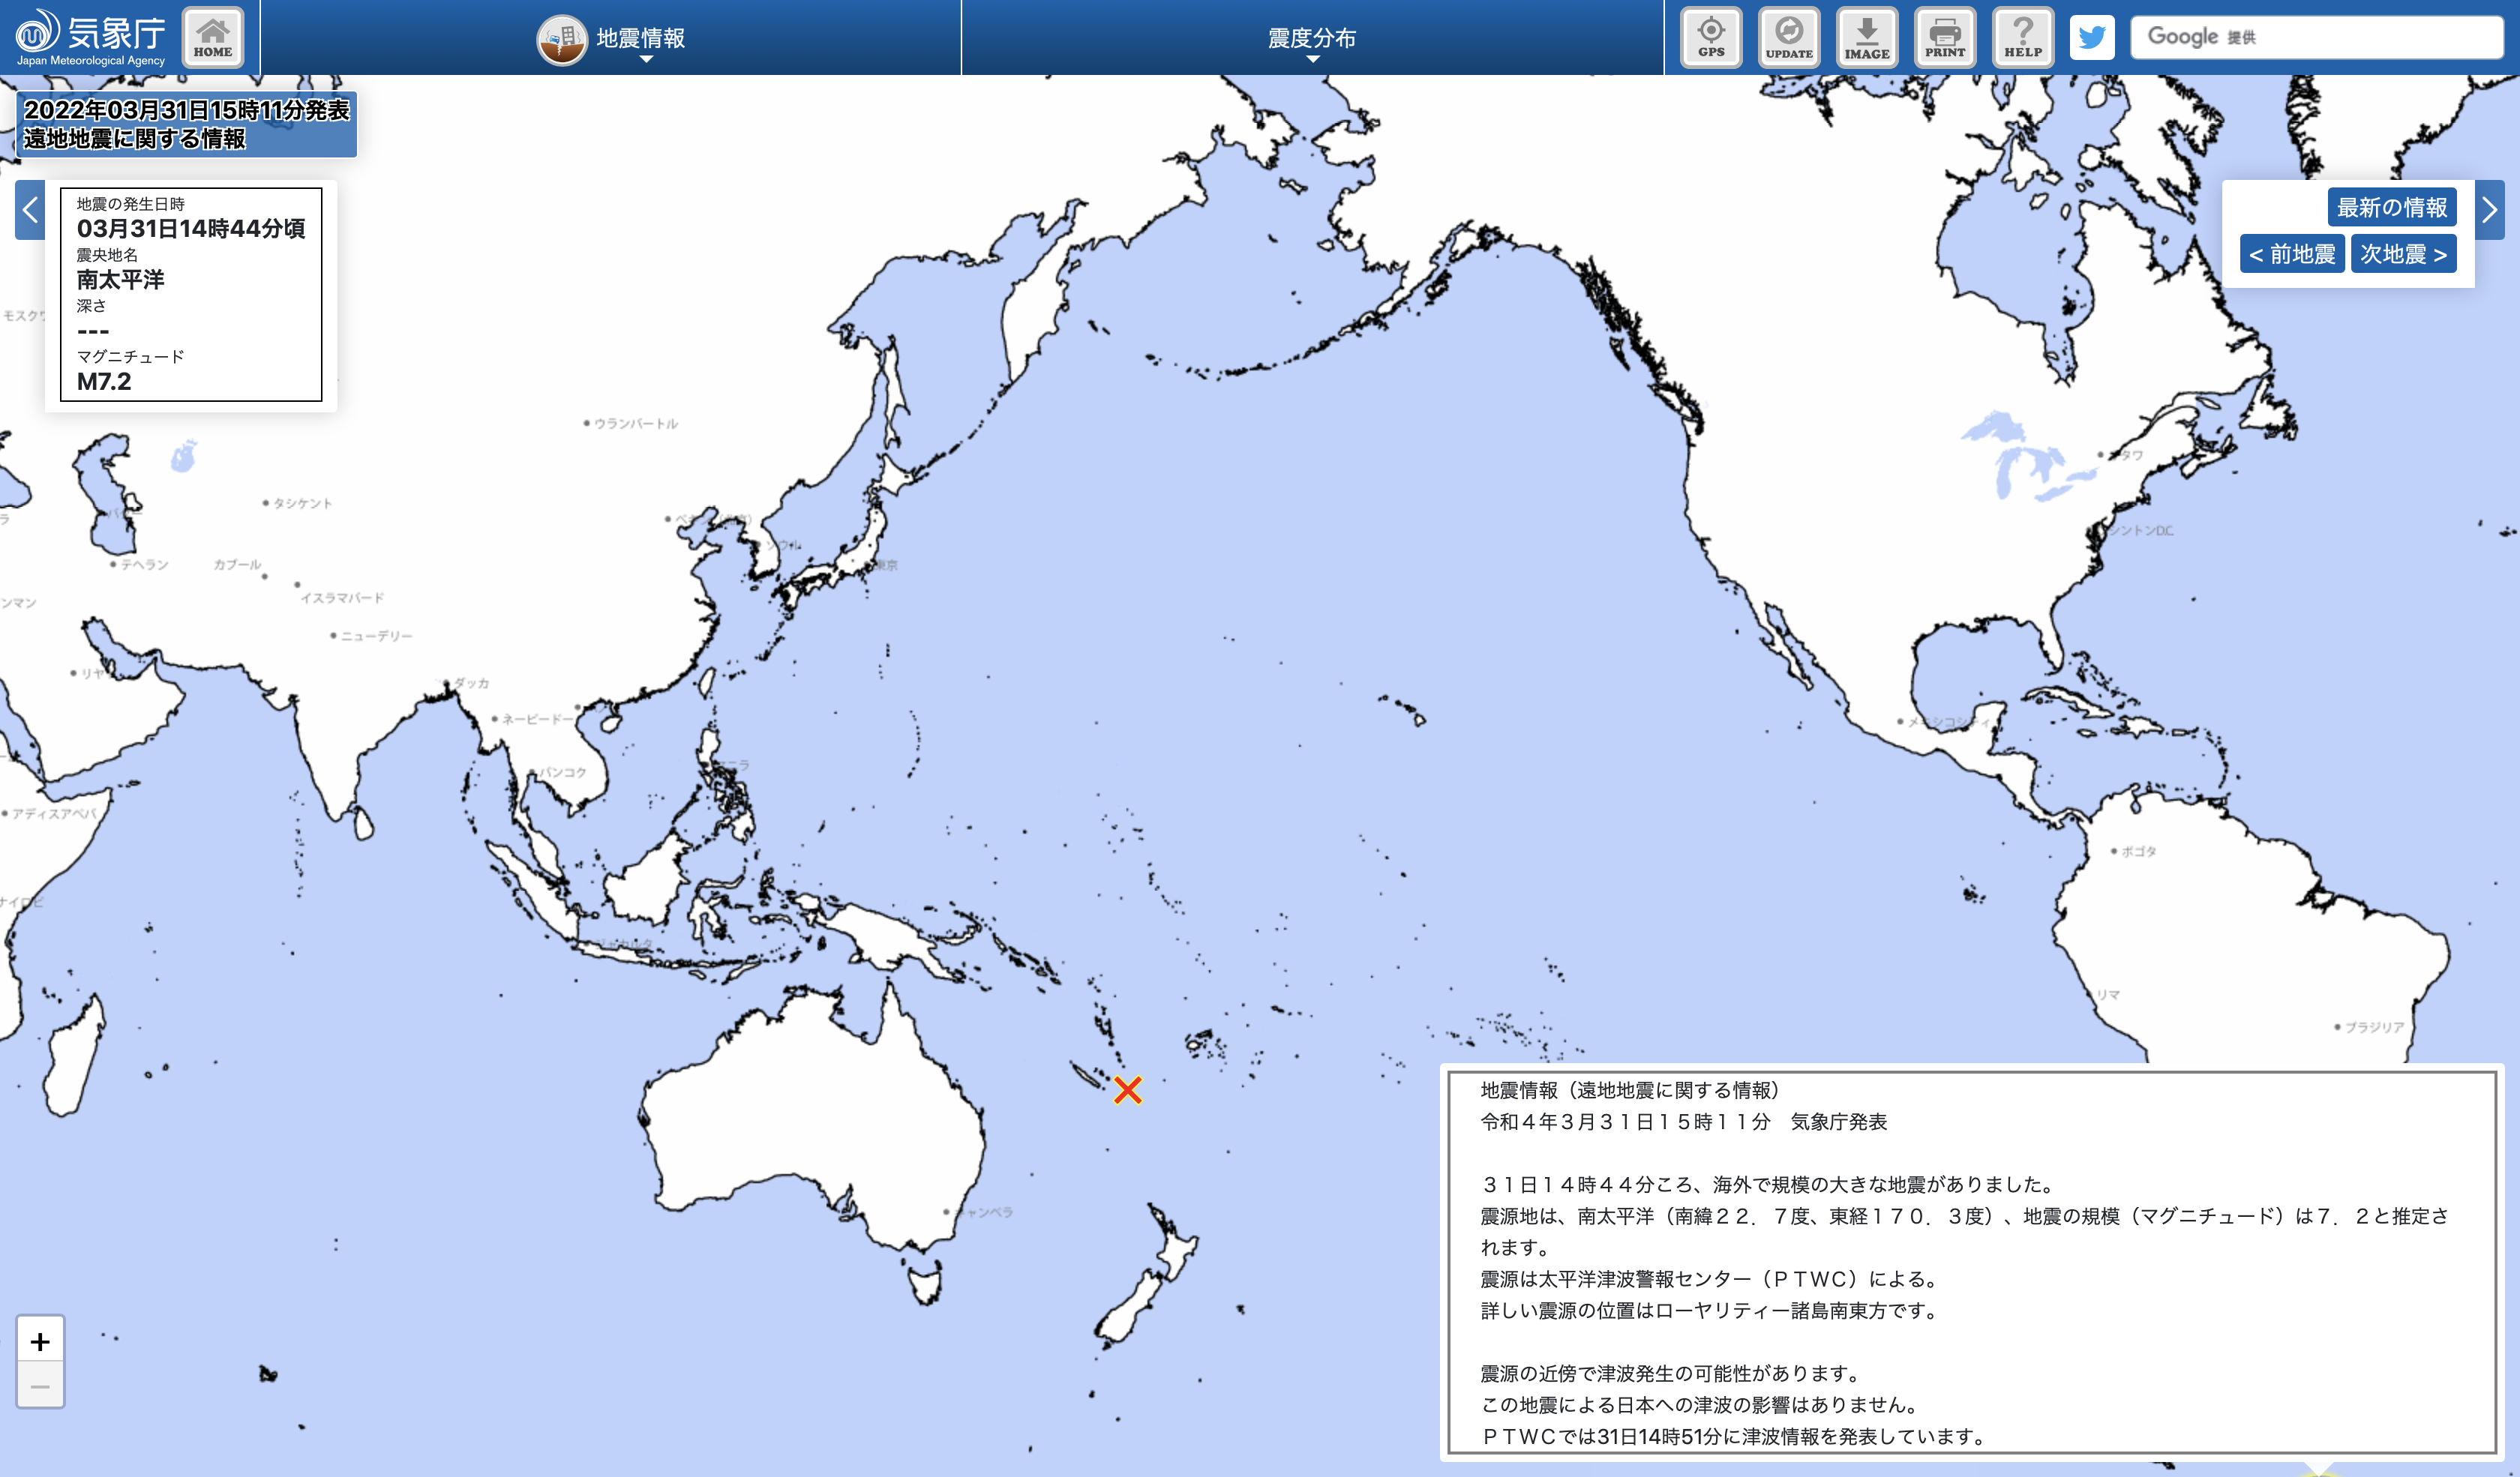Download map with IMAGE icon
The height and width of the screenshot is (1477, 2520).
pos(1867,38)
